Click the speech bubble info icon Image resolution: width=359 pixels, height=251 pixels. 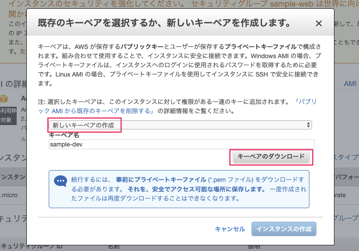60,181
